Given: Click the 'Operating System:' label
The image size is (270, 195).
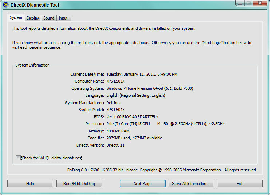Looking at the screenshot, I should pyautogui.click(x=88, y=88).
